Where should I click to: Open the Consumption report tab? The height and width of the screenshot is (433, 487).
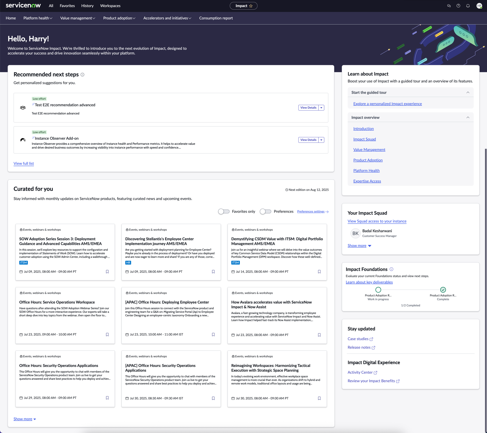click(216, 18)
